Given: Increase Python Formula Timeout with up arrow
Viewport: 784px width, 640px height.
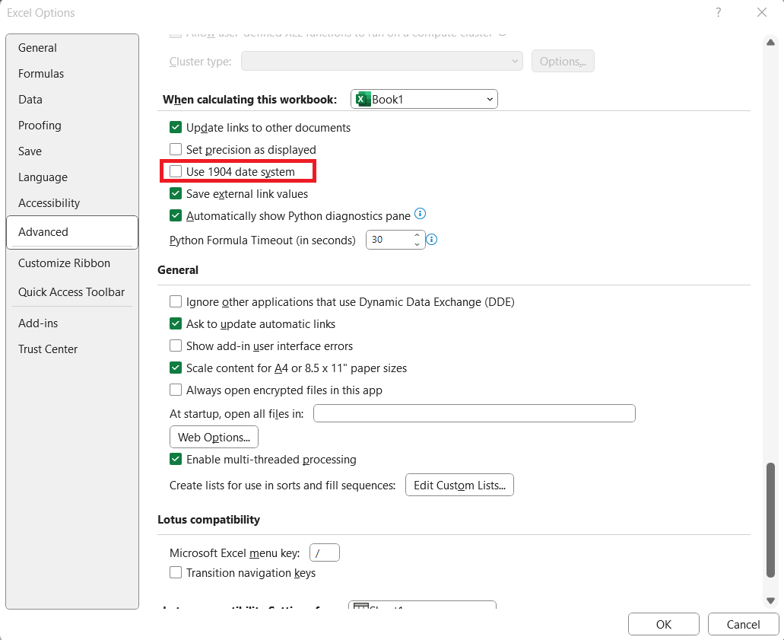Looking at the screenshot, I should click(417, 234).
